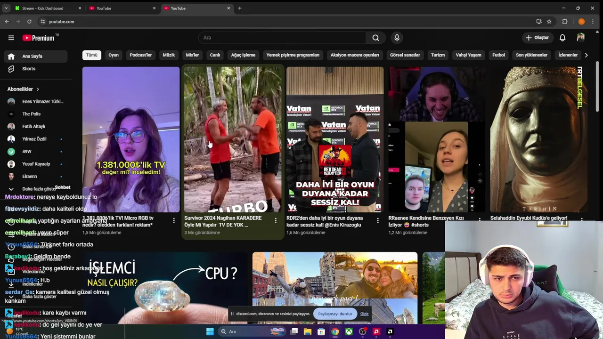Bookmark this page with star icon
Image resolution: width=603 pixels, height=339 pixels.
point(549,22)
